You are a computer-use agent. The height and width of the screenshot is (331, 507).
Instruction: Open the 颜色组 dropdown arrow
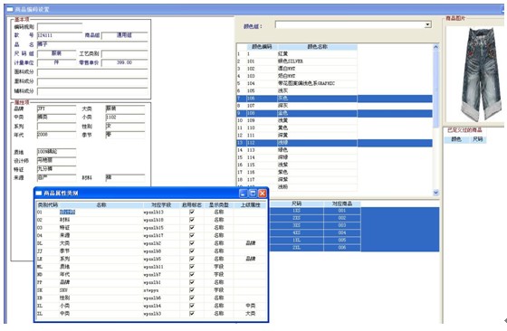tap(427, 24)
